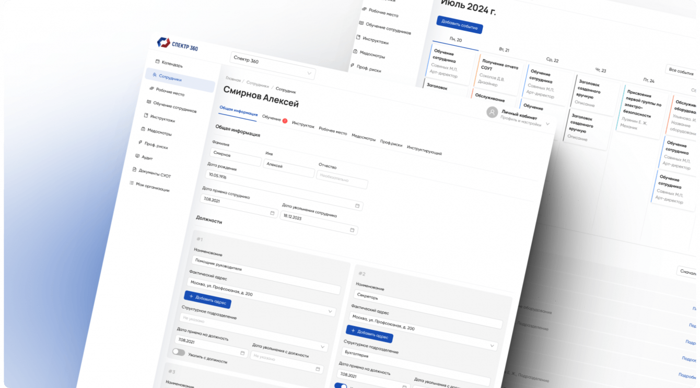Image resolution: width=700 pixels, height=388 pixels.
Task: Open the Инструктаж tab
Action: [x=303, y=125]
